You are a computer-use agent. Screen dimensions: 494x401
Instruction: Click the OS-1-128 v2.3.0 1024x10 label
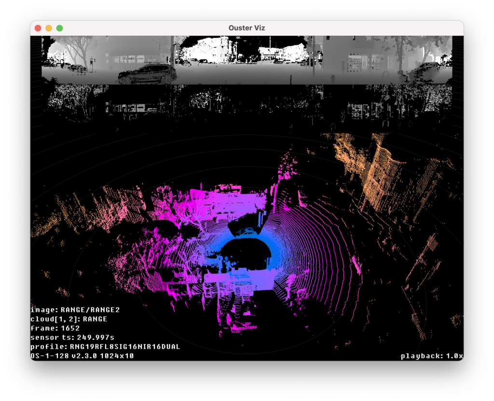[82, 356]
